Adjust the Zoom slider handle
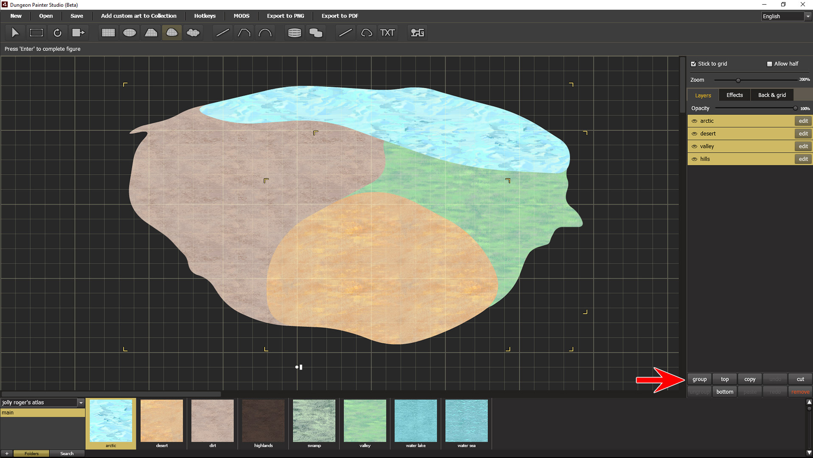The image size is (813, 458). pos(738,80)
